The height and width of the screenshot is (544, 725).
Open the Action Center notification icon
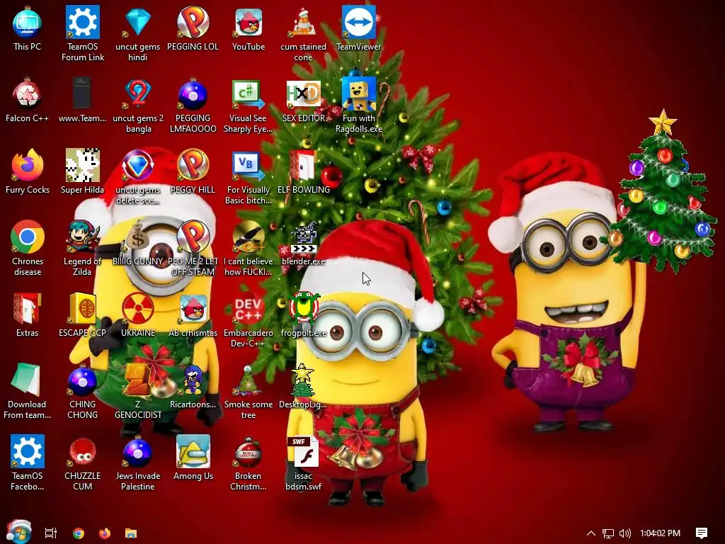702,533
